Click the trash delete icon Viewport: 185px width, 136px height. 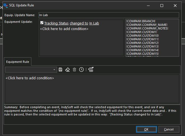click(x=74, y=70)
